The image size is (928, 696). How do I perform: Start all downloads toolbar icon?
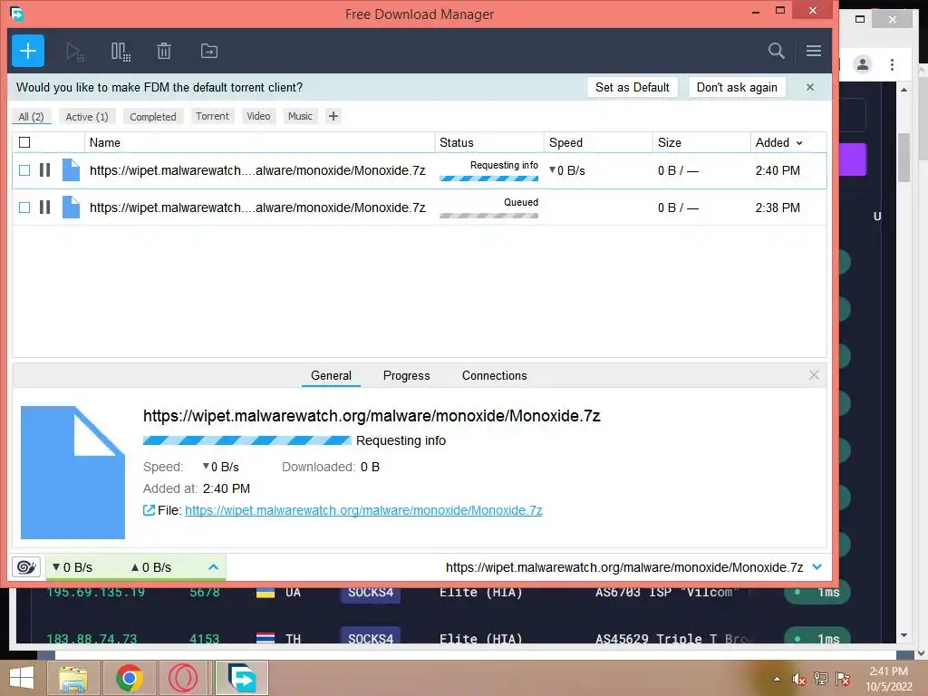pyautogui.click(x=75, y=52)
